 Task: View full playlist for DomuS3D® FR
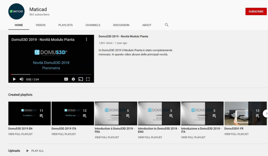[x=237, y=134]
